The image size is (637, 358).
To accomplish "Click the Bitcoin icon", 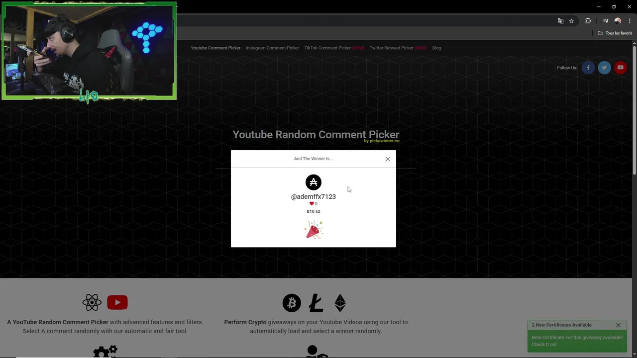I will (292, 303).
